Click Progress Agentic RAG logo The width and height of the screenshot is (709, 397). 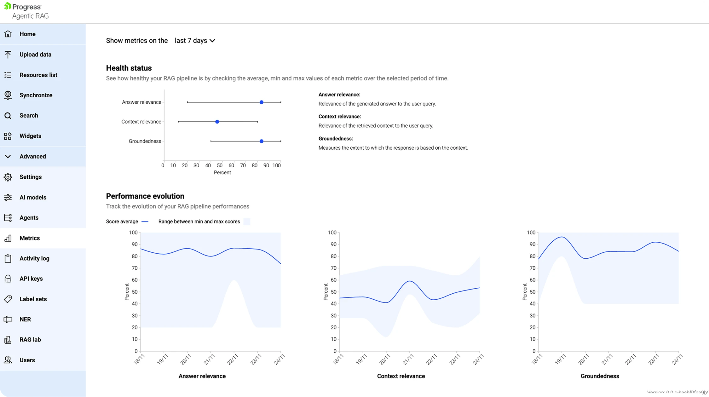(26, 11)
